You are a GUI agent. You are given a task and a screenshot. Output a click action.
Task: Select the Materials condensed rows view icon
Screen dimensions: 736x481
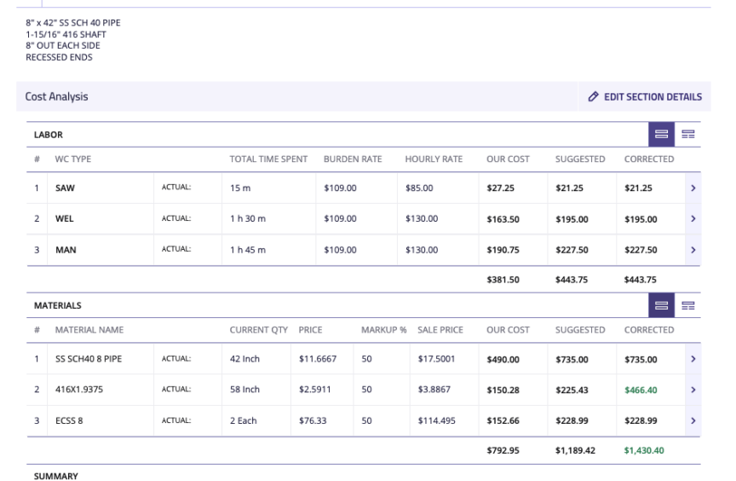point(661,304)
